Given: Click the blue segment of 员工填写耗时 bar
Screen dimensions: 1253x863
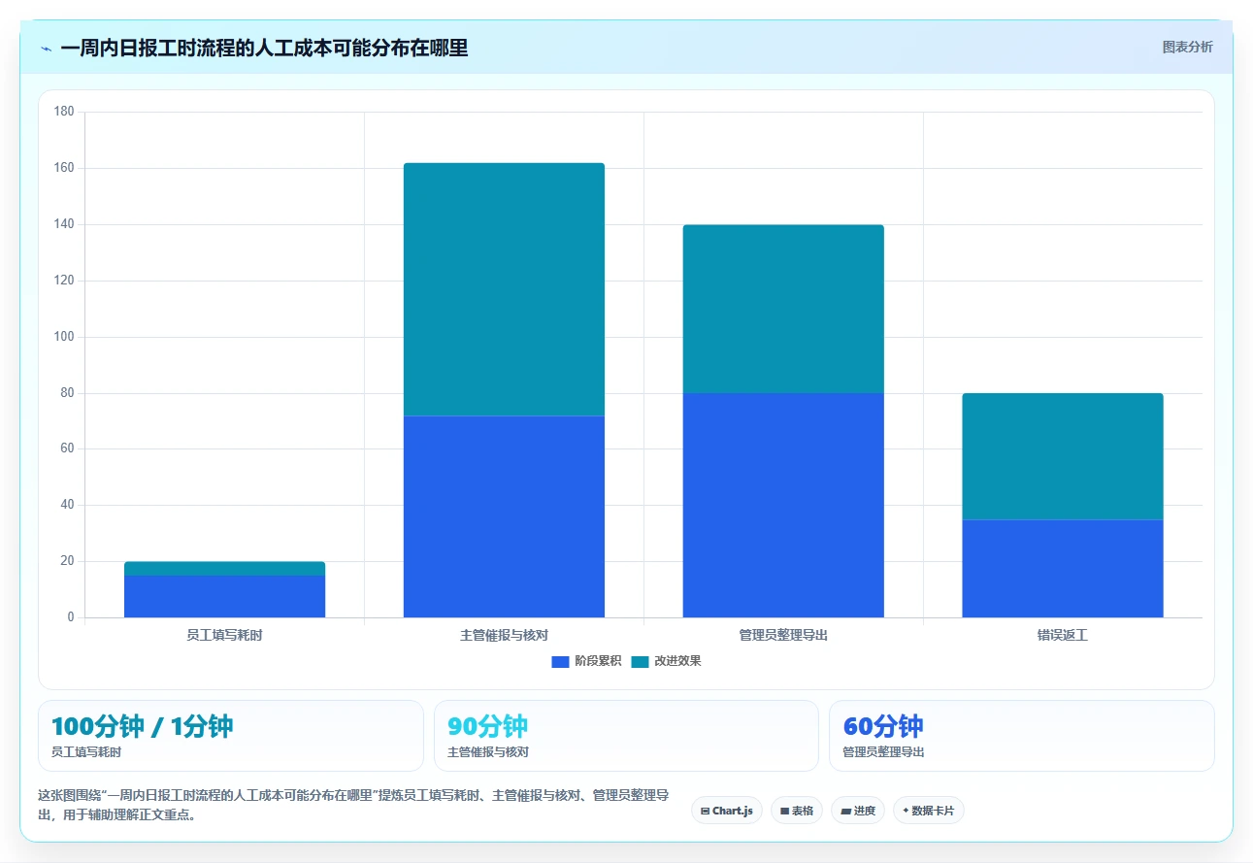Looking at the screenshot, I should pos(224,596).
